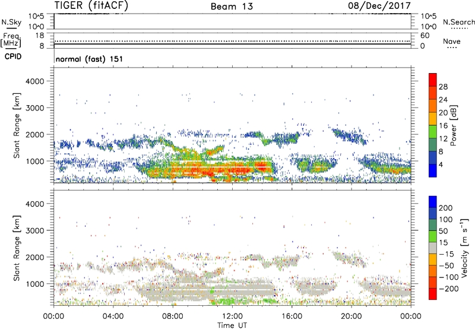Screen dimensions: 475x329
Task: Click the date 08/Dec/2017
Action: (379, 5)
